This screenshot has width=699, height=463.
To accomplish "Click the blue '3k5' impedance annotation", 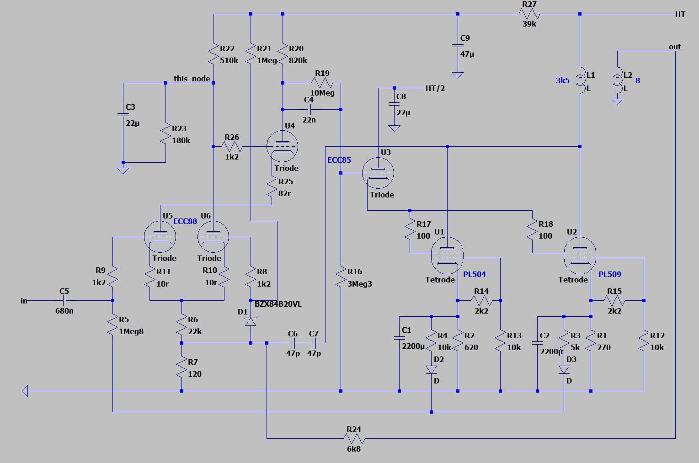I will (x=563, y=80).
